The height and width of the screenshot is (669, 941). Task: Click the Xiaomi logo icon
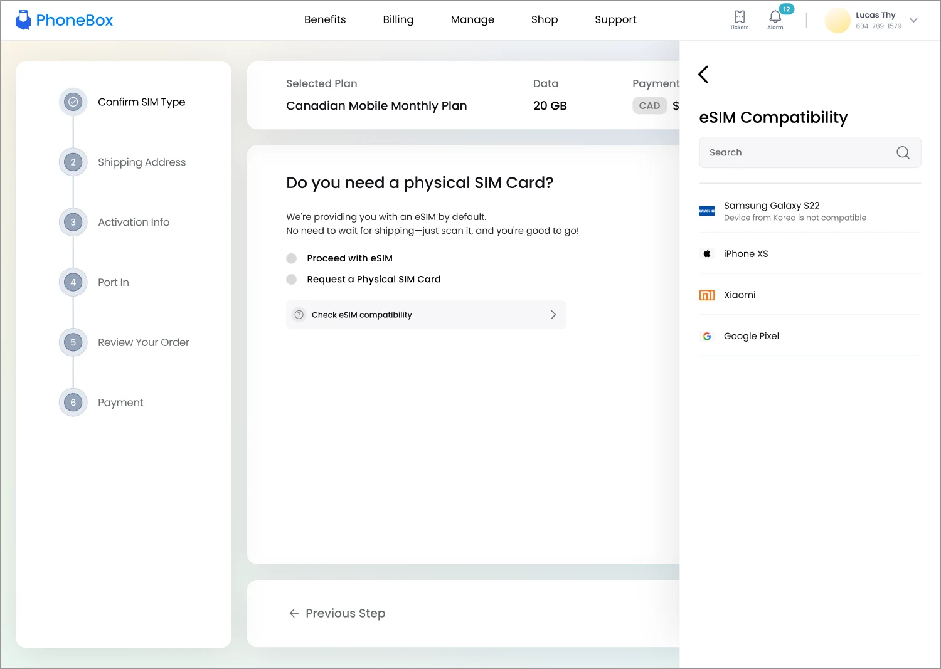coord(707,295)
